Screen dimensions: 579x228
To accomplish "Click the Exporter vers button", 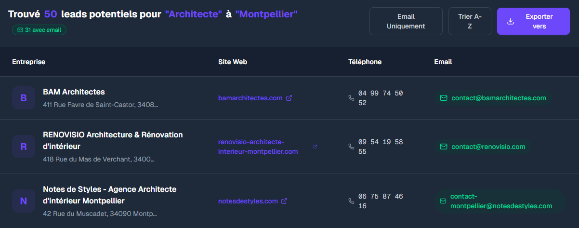I will click(533, 21).
